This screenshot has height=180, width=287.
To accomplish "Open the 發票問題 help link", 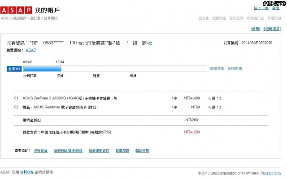I will click(122, 151).
